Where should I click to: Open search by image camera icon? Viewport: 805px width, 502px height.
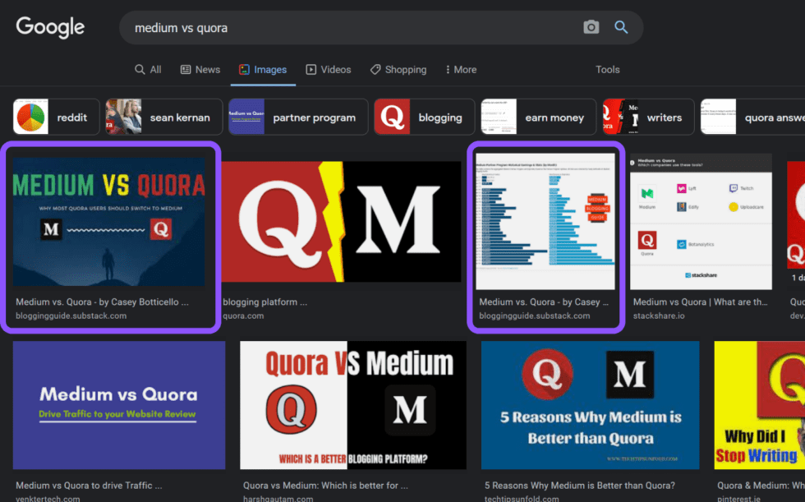click(x=591, y=27)
